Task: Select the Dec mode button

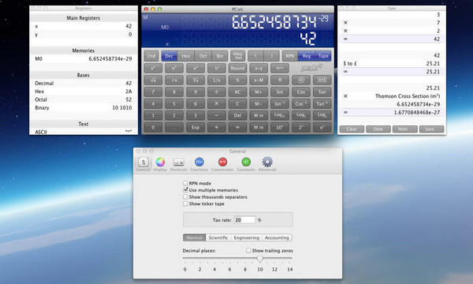Action: tap(169, 56)
